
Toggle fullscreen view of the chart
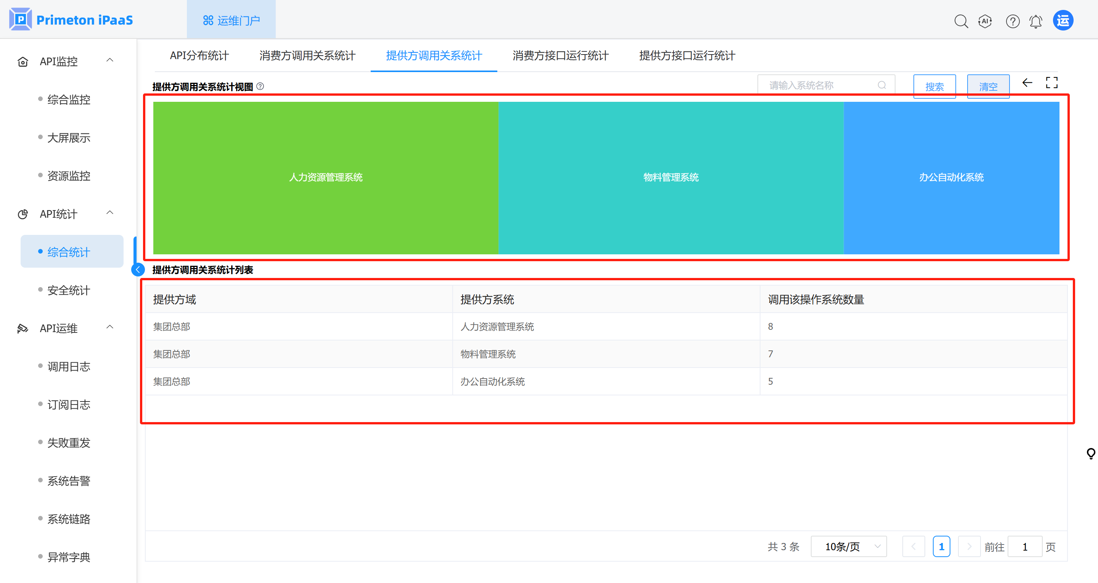tap(1051, 83)
